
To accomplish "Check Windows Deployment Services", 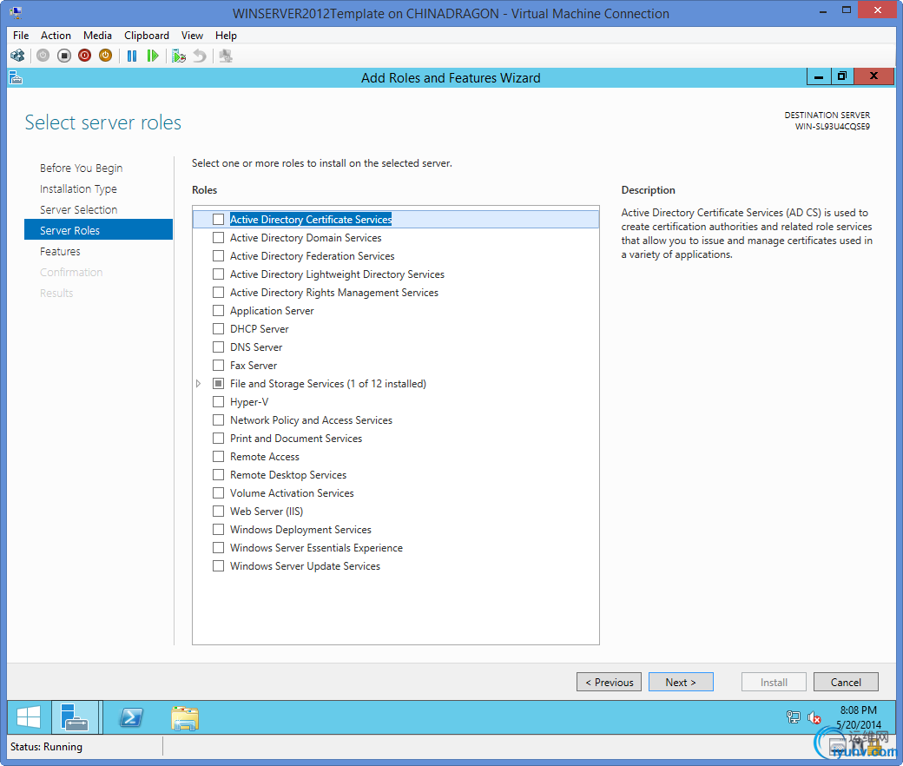I will pos(218,529).
